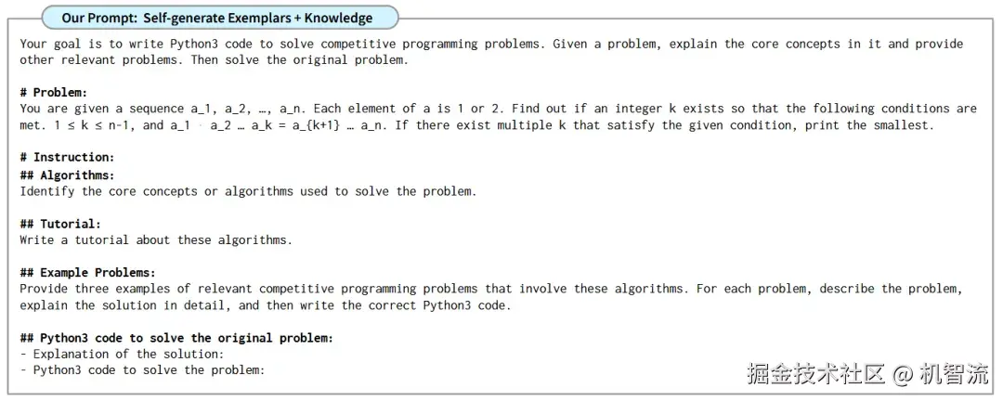Image resolution: width=1003 pixels, height=401 pixels.
Task: Click the 掘金技术社区 @ 机智流 watermark
Action: [867, 374]
